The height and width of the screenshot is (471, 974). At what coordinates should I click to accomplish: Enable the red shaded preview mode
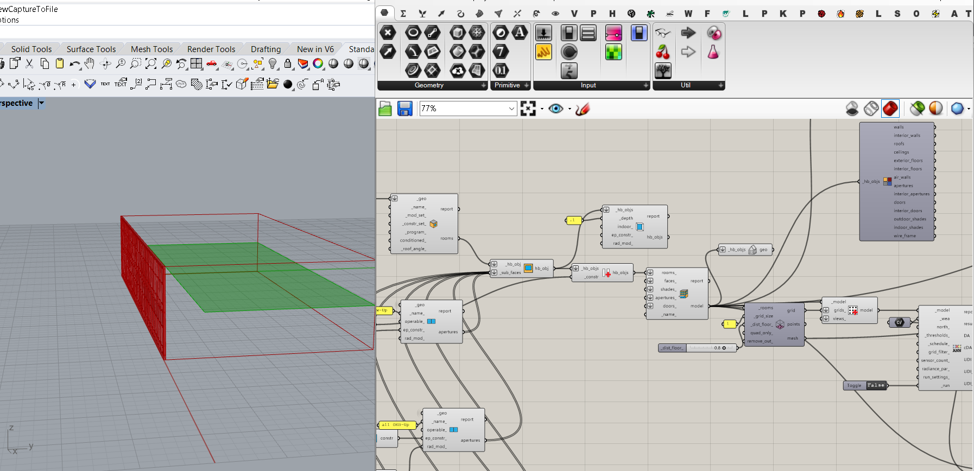tap(890, 109)
